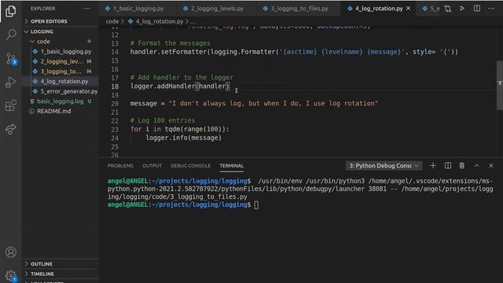Open modified 2_logging_lev... file in explorer

coord(61,61)
